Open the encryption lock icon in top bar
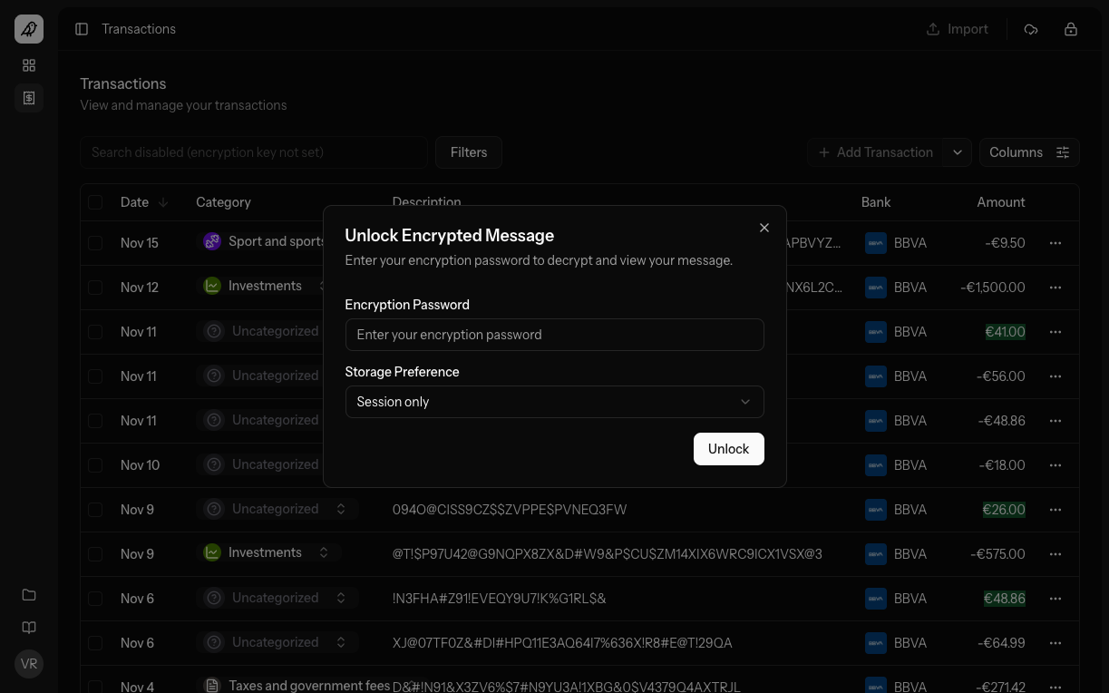Viewport: 1109px width, 693px height. point(1071,29)
